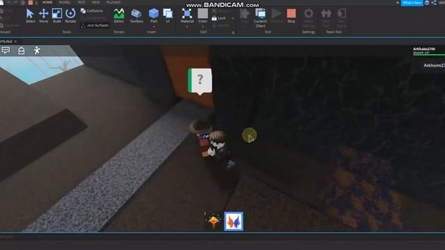Click the greyed-out Resume button
The height and width of the screenshot is (250, 445).
pyautogui.click(x=276, y=16)
